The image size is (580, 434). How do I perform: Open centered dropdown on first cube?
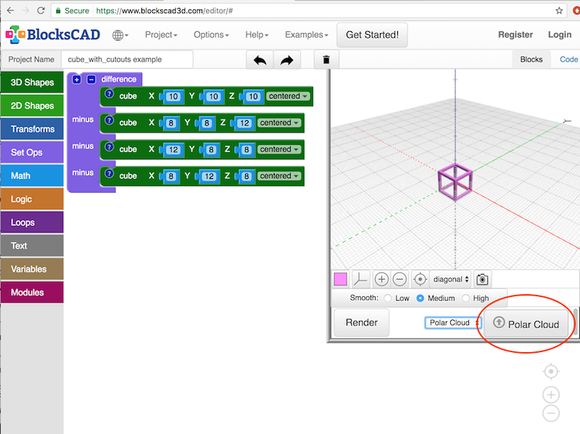point(288,96)
